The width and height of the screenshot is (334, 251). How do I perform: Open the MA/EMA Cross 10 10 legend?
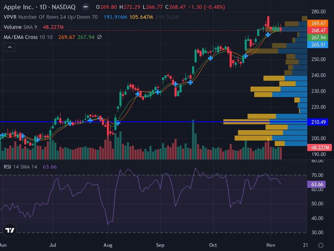(x=28, y=37)
